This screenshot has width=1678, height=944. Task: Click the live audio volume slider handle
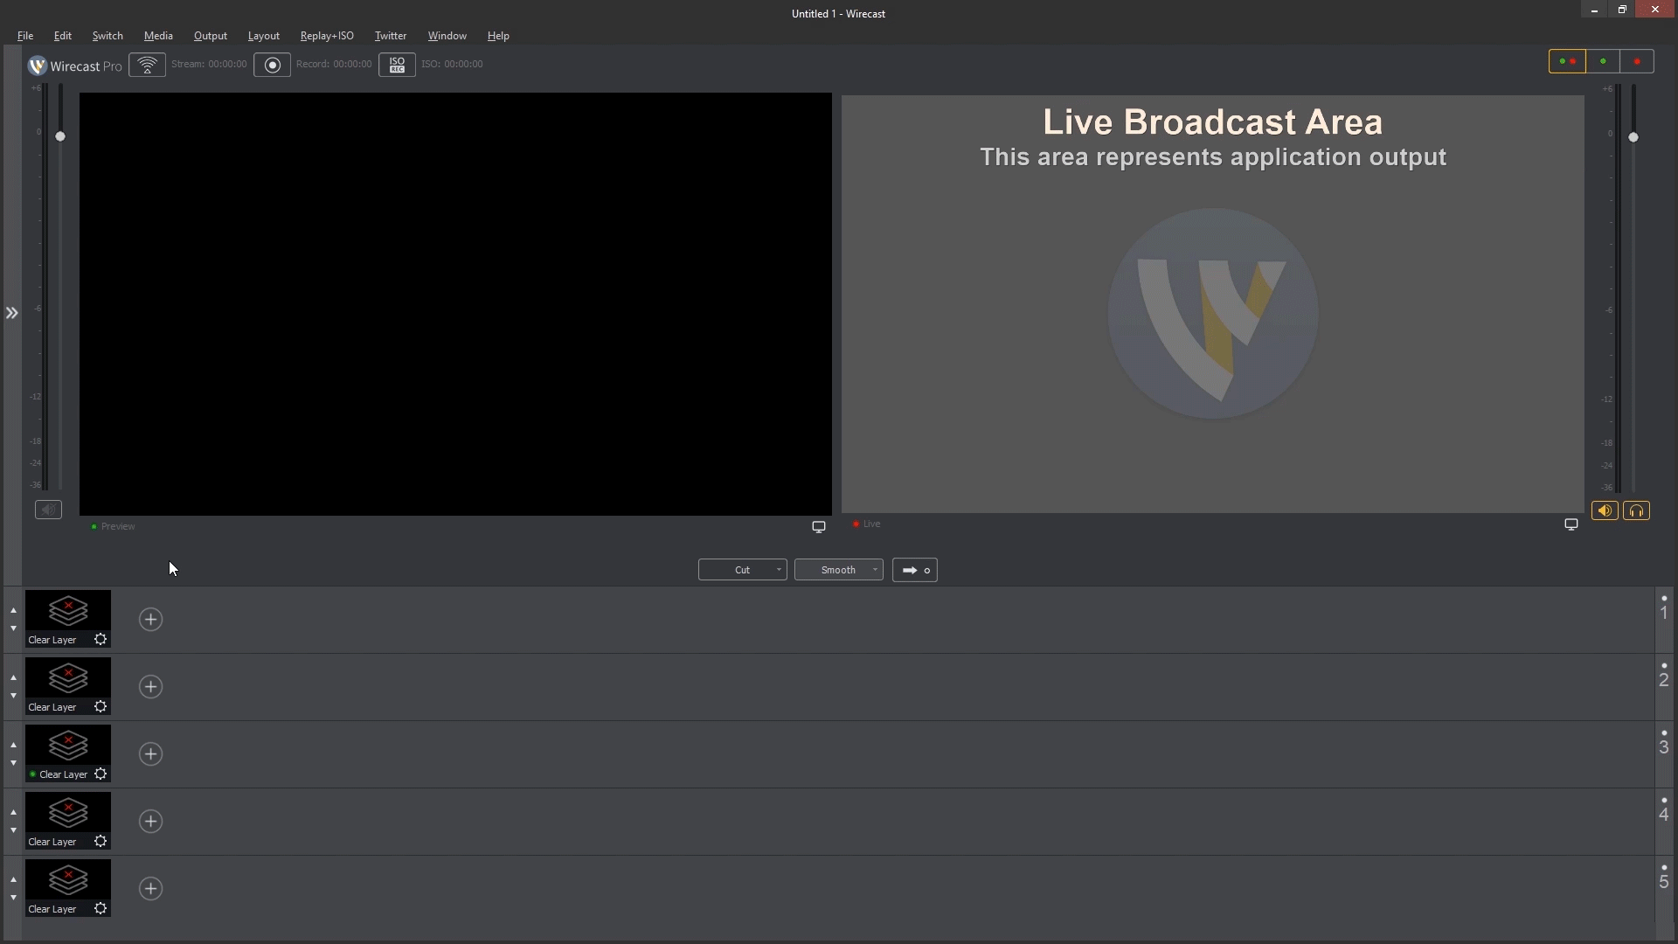(1633, 137)
